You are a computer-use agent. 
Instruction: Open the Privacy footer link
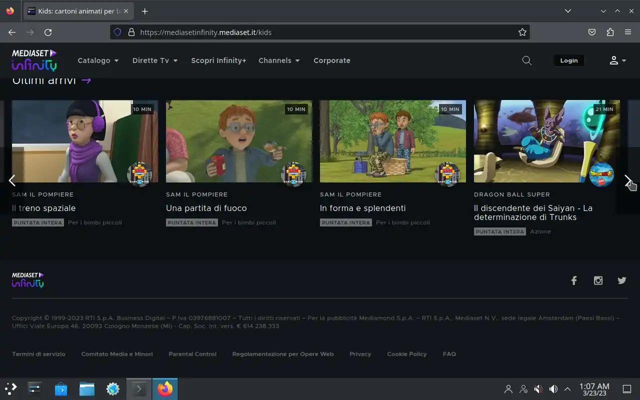tap(360, 354)
